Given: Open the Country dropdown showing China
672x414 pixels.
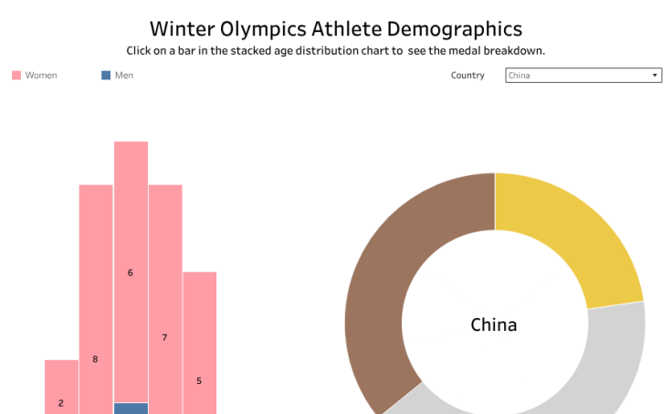Looking at the screenshot, I should tap(583, 76).
